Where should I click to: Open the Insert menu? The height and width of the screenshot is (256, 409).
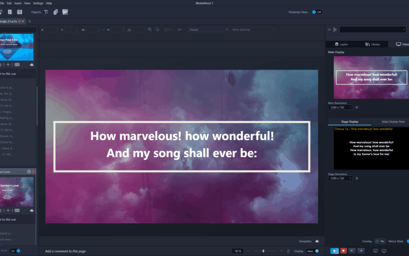(x=17, y=3)
